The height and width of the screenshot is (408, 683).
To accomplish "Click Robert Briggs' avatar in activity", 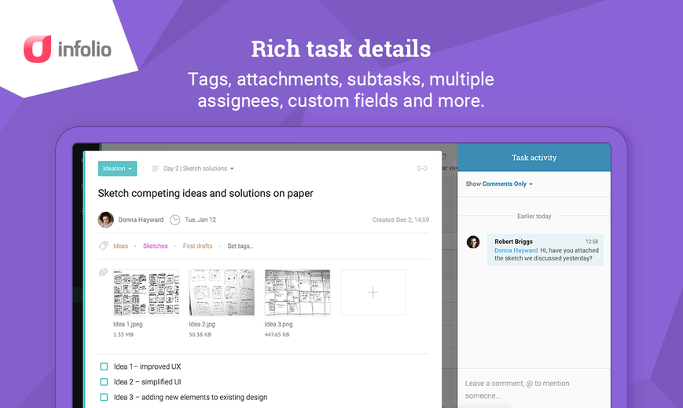I will pos(473,242).
